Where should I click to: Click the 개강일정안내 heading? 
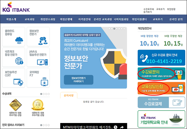[145, 28]
